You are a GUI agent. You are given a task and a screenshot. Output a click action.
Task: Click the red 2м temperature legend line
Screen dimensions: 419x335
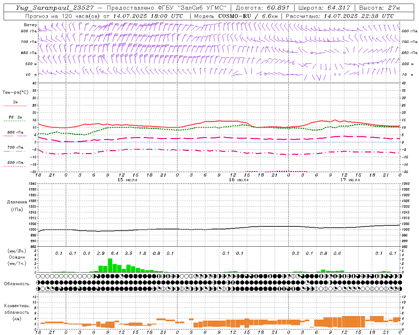tap(15, 106)
